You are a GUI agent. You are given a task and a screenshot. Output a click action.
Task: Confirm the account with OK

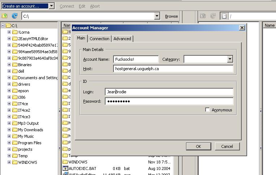pyautogui.click(x=198, y=146)
